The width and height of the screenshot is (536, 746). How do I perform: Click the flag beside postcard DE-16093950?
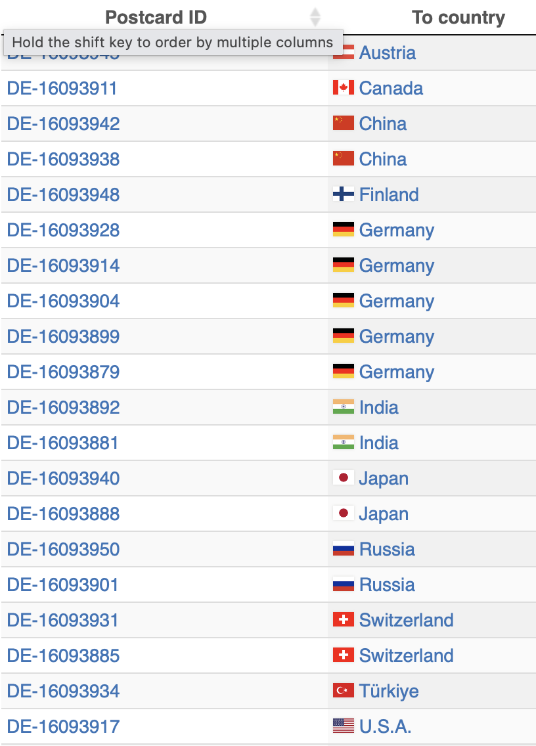pyautogui.click(x=344, y=549)
